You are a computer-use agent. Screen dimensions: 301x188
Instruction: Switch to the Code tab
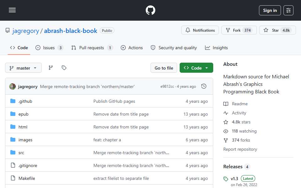[19, 48]
